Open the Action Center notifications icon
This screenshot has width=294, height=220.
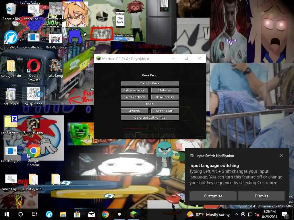pyautogui.click(x=285, y=215)
